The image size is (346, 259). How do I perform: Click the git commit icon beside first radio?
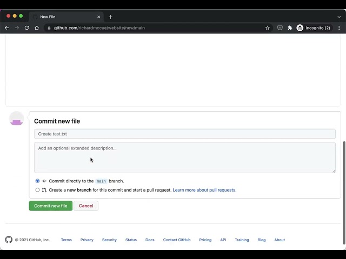44,181
